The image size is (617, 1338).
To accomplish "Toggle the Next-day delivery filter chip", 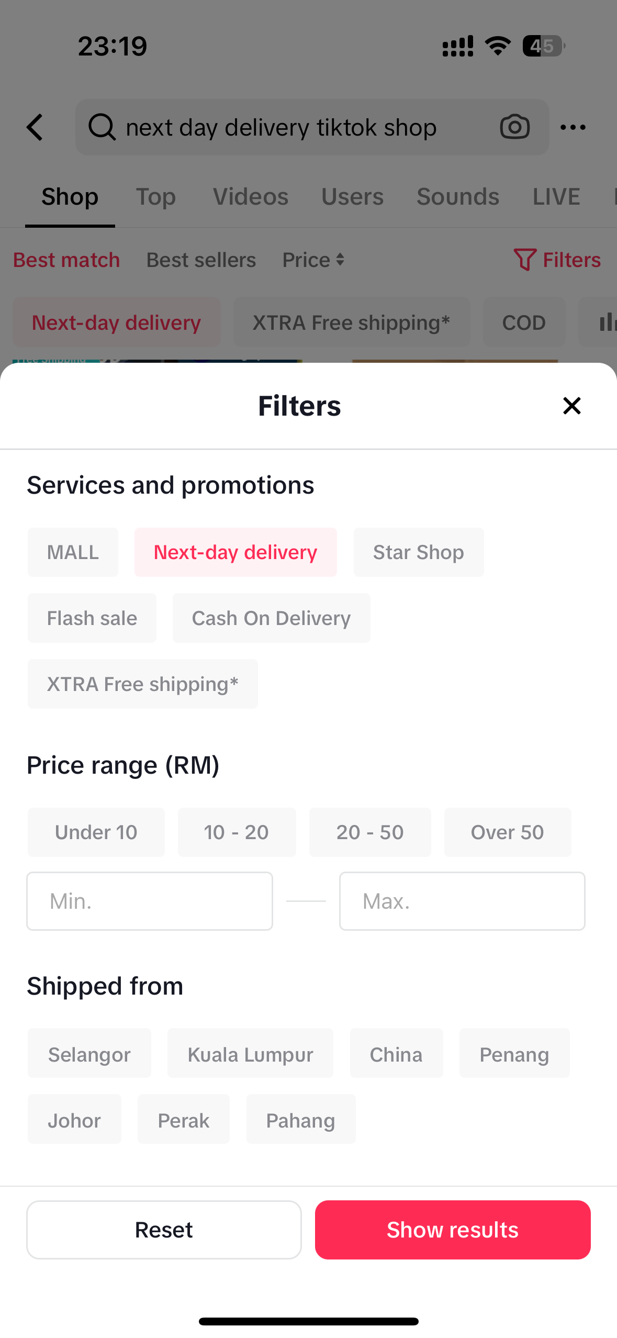I will click(x=235, y=552).
